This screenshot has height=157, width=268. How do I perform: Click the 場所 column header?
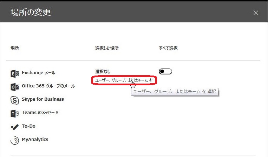pos(15,48)
